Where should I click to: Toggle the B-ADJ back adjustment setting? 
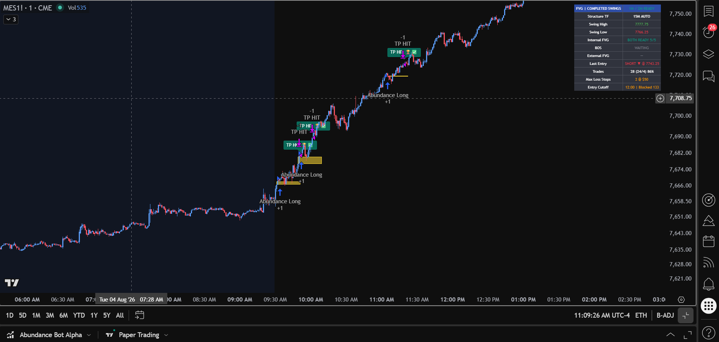(665, 315)
